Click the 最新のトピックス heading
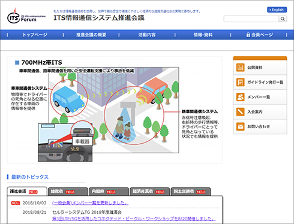The height and width of the screenshot is (224, 294). [30, 177]
